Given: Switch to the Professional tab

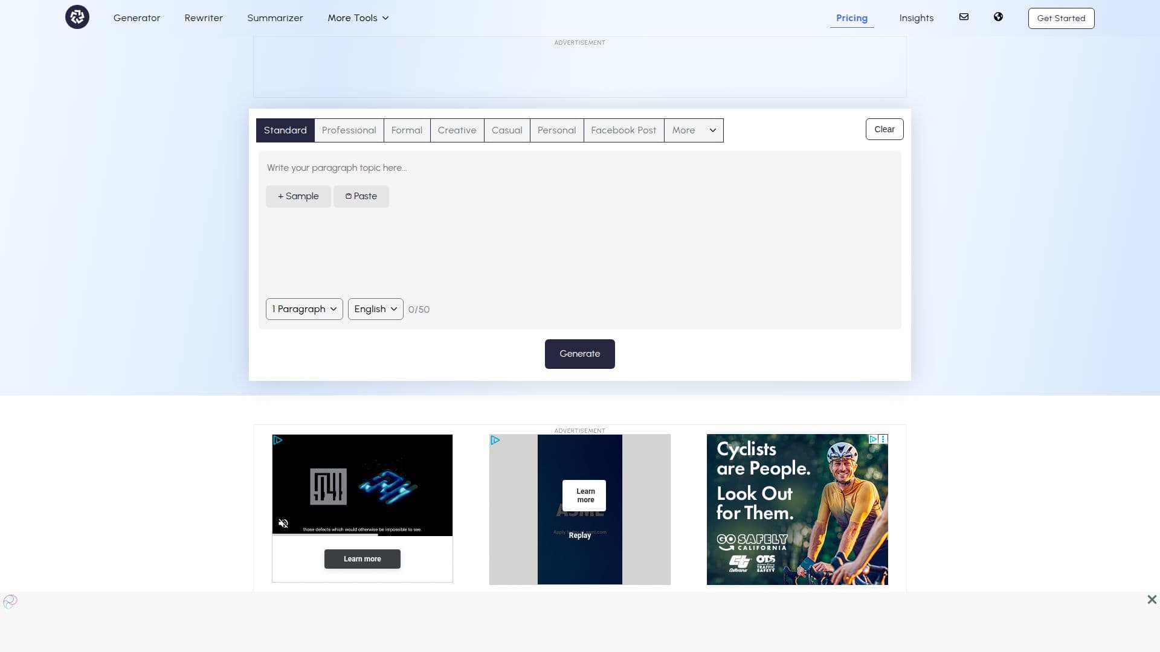Looking at the screenshot, I should coord(349,130).
